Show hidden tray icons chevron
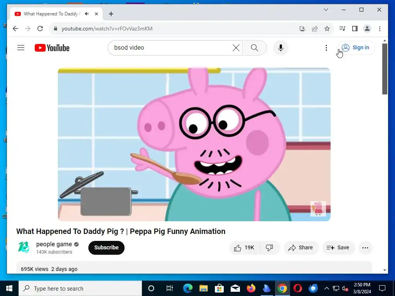Viewport: 395px width, 296px height. pyautogui.click(x=326, y=288)
